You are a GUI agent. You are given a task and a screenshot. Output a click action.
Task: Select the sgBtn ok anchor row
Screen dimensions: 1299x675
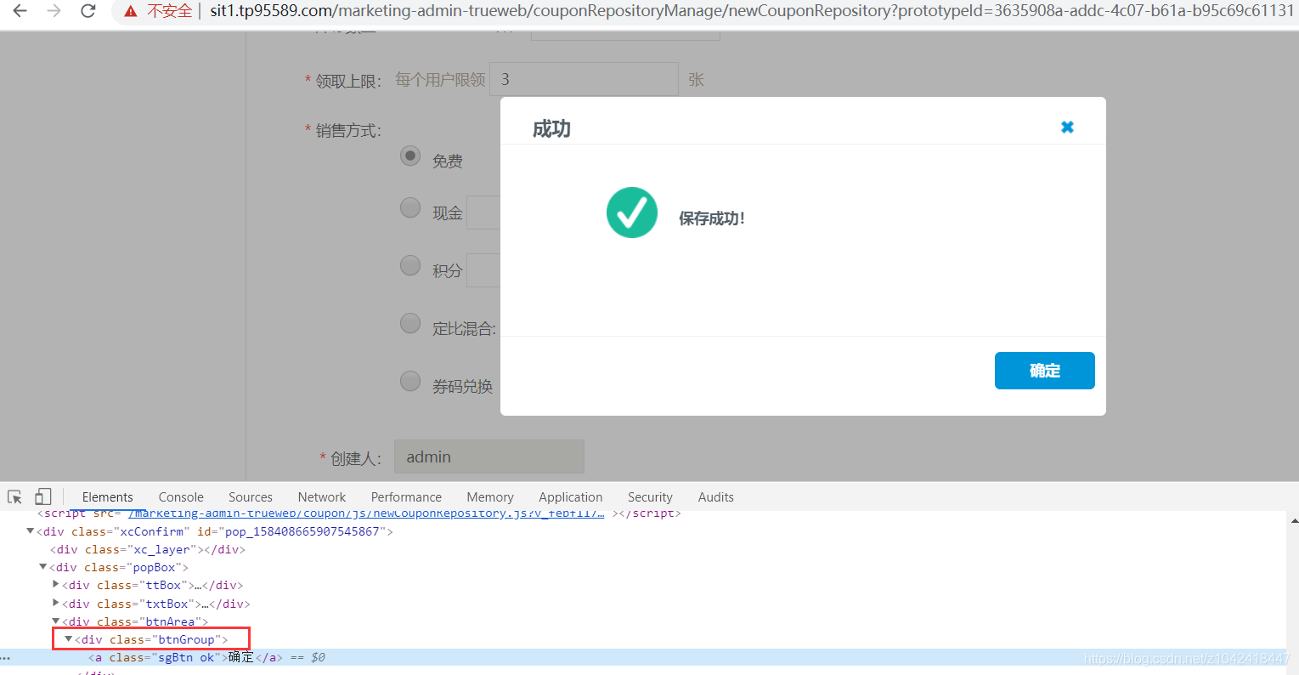(x=643, y=657)
